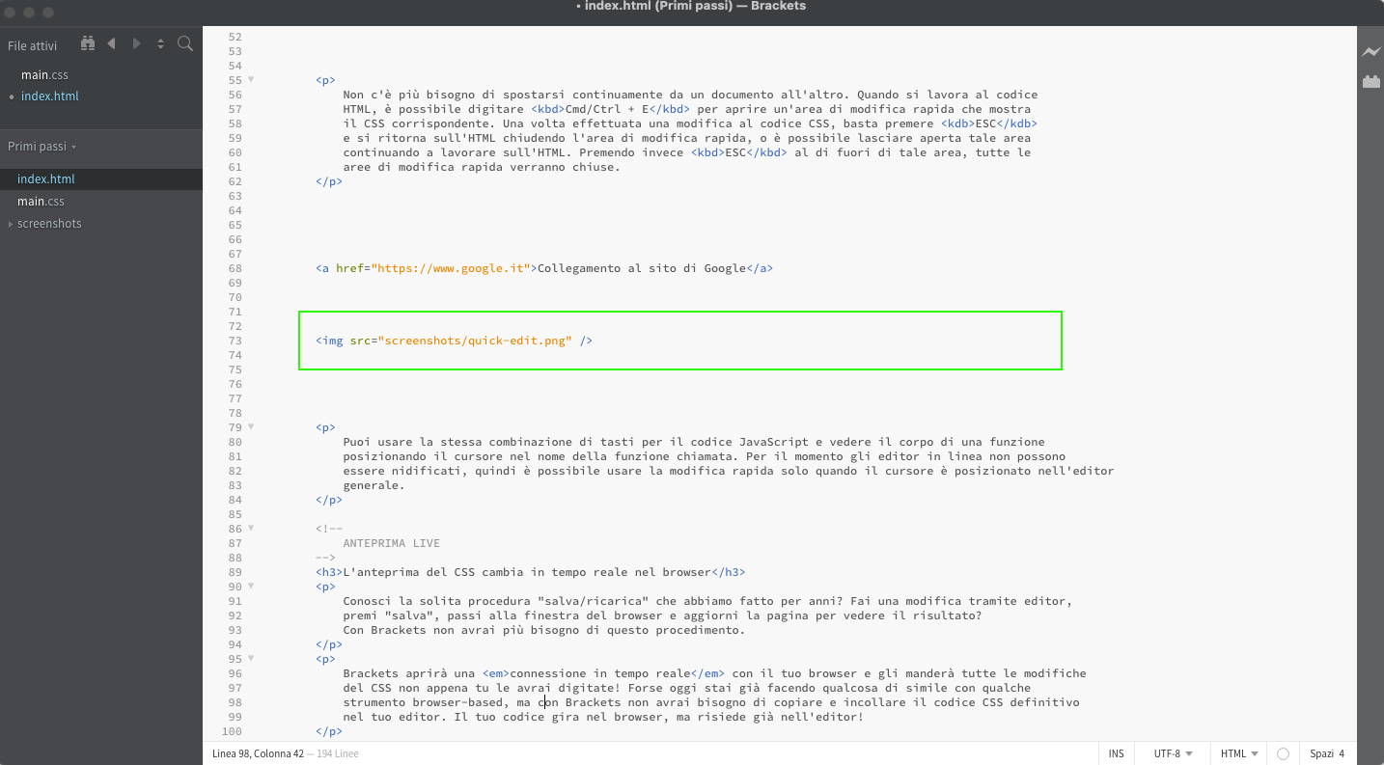This screenshot has width=1384, height=765.
Task: Open the Primi passi project dropdown
Action: (x=42, y=147)
